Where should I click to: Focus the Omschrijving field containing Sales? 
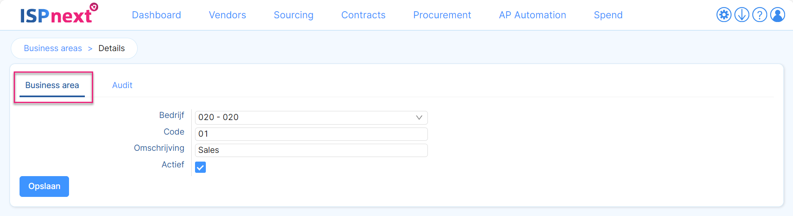pos(311,150)
